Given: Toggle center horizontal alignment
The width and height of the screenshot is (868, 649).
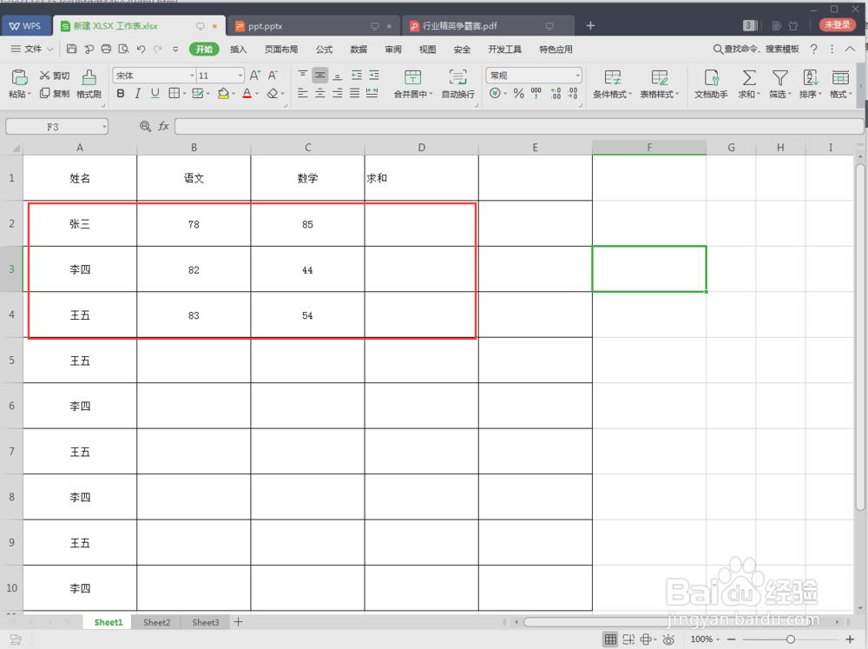Looking at the screenshot, I should click(320, 93).
